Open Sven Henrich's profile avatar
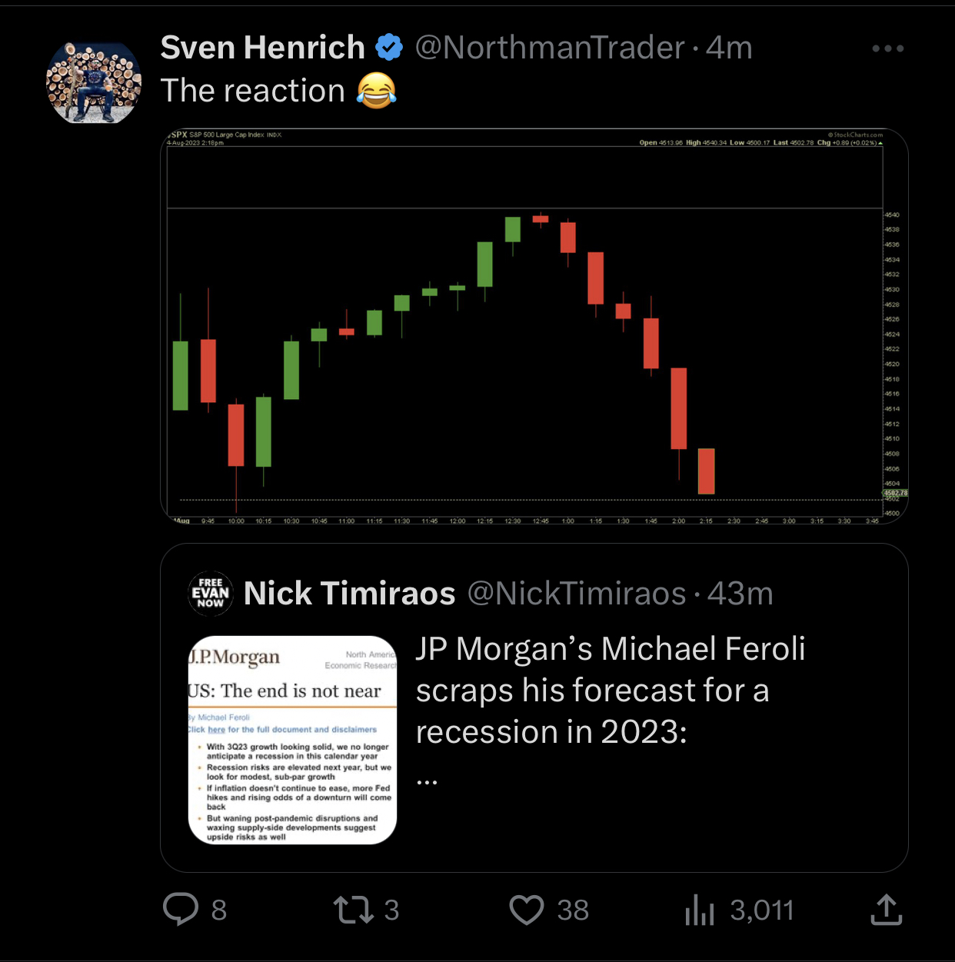The height and width of the screenshot is (962, 955). point(94,83)
